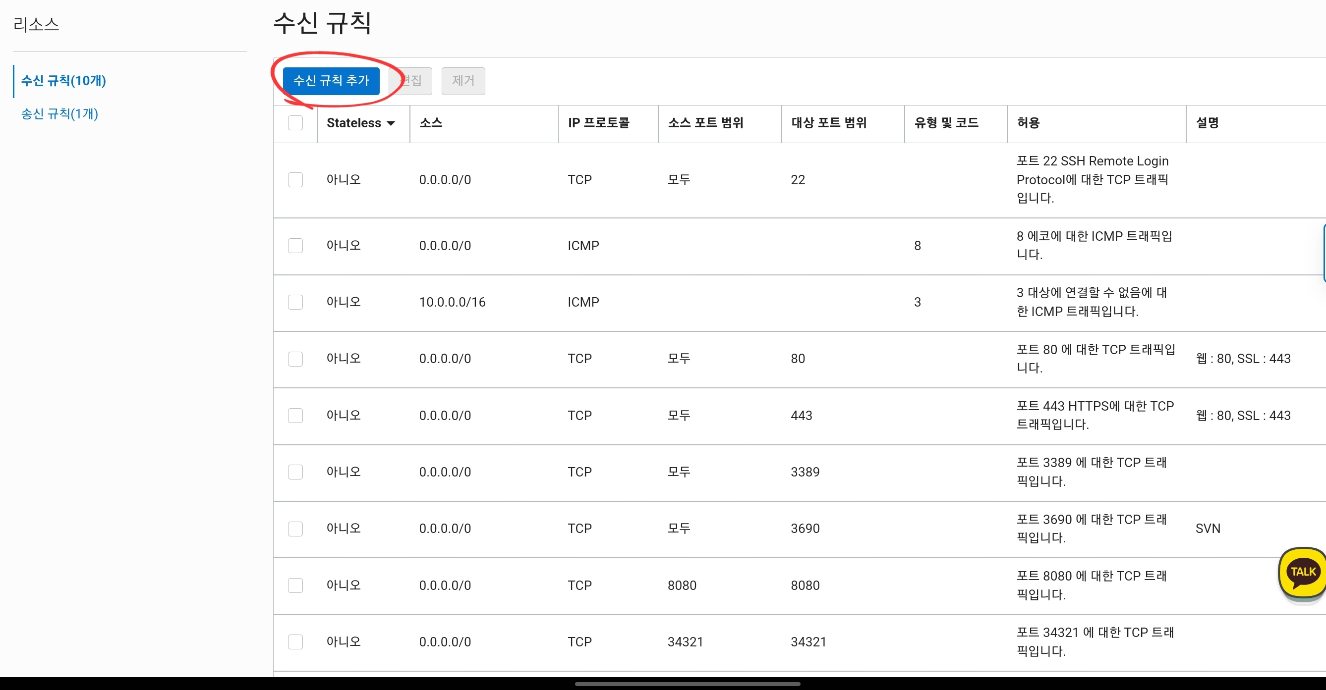1326x690 pixels.
Task: Select the ICMP type 8 rule checkbox
Action: 295,245
